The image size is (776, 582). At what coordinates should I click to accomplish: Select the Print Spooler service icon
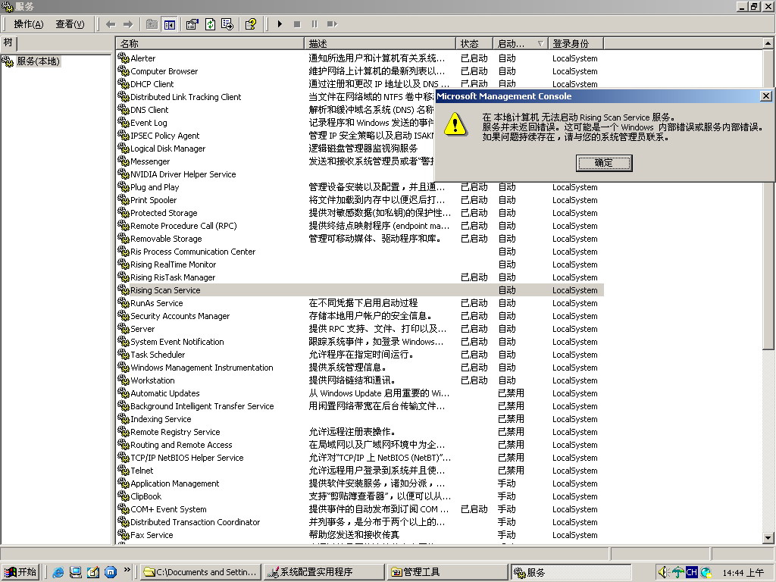[124, 199]
